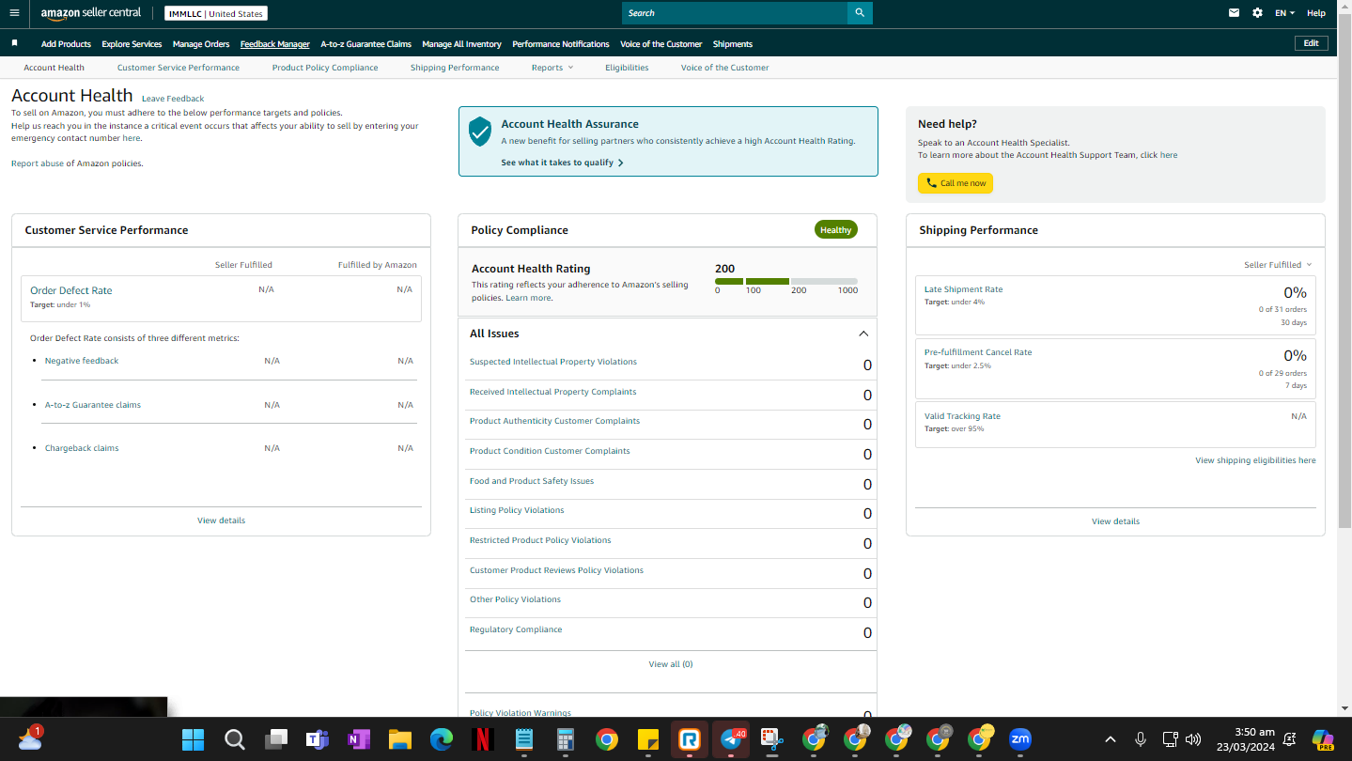Click the bookmark flag icon

(x=14, y=43)
